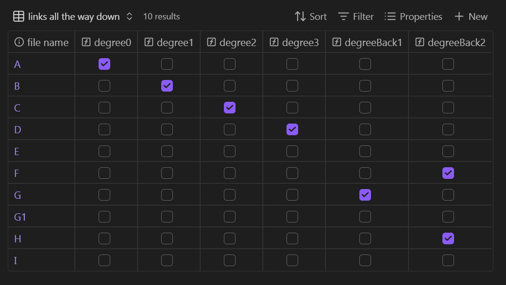
Task: Open the 'links all the way down' view menu
Action: pos(74,16)
